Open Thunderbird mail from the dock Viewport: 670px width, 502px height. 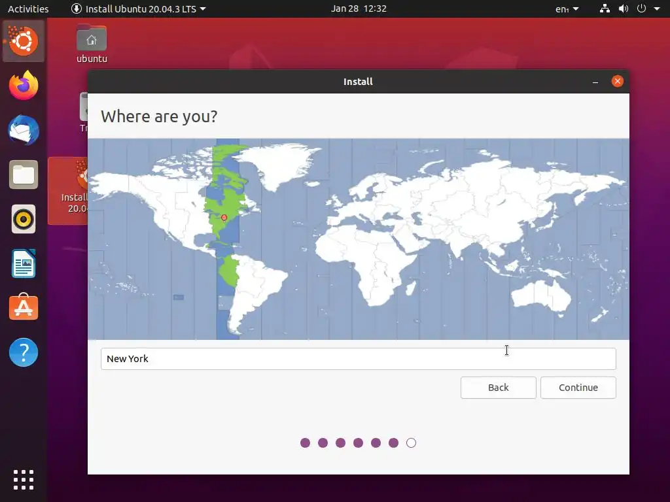[x=24, y=130]
